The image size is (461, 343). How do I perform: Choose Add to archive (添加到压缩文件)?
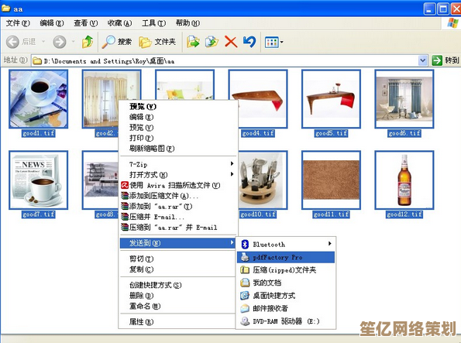click(178, 196)
